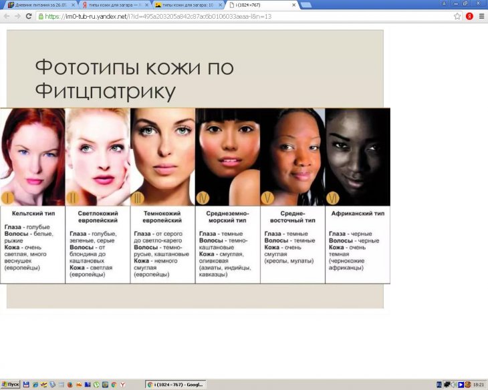Reload the current page
488x390 pixels.
tap(29, 16)
